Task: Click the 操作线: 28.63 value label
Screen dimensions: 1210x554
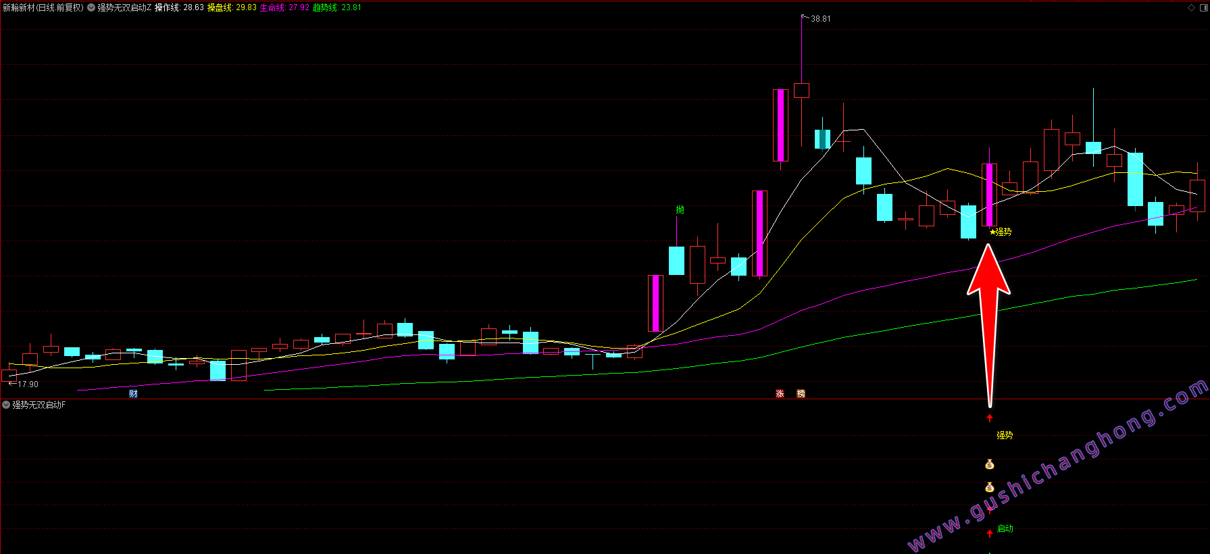Action: click(x=179, y=7)
